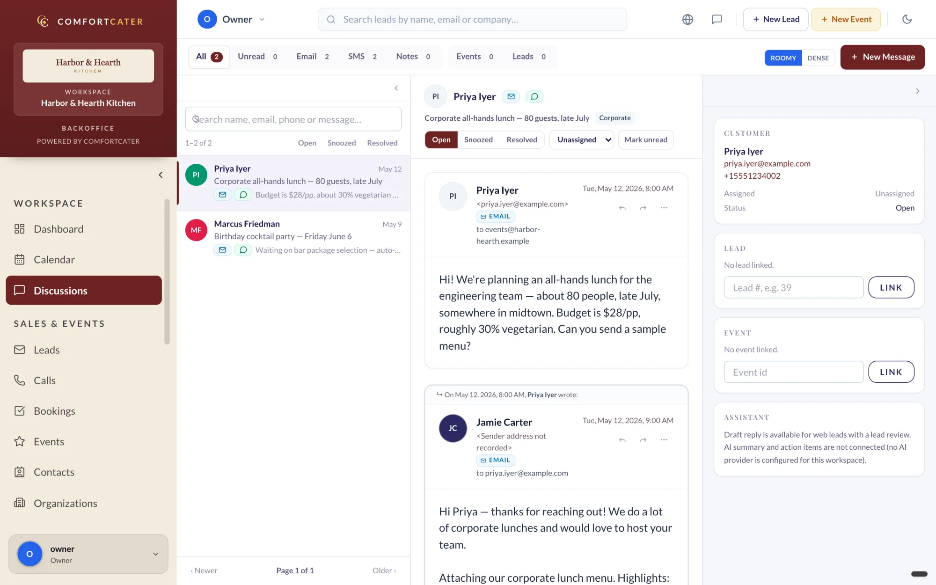Expand the owner account menu at sidebar bottom

coord(88,554)
